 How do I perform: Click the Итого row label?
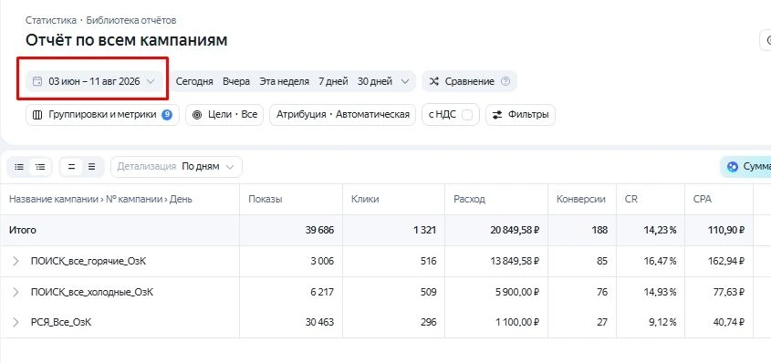tap(22, 230)
